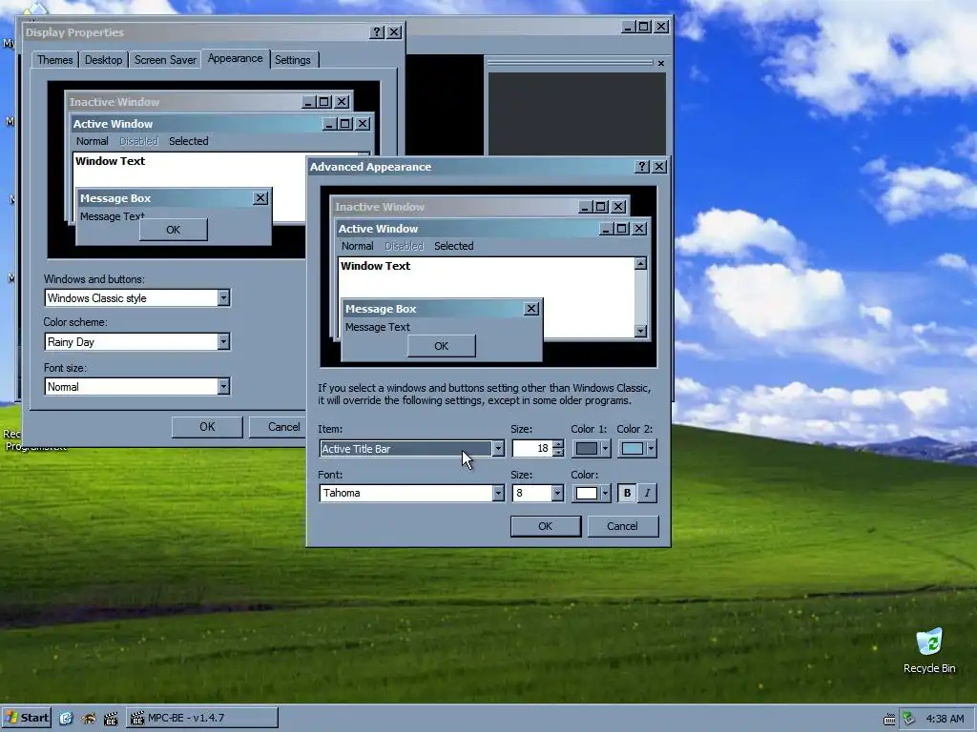Click the item Size field showing 18
The image size is (977, 732).
coord(532,449)
